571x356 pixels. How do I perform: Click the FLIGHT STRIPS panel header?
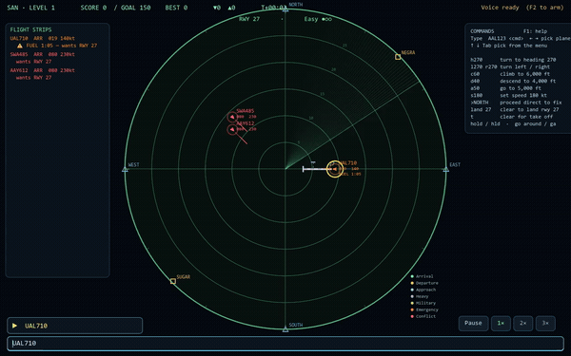pos(30,29)
